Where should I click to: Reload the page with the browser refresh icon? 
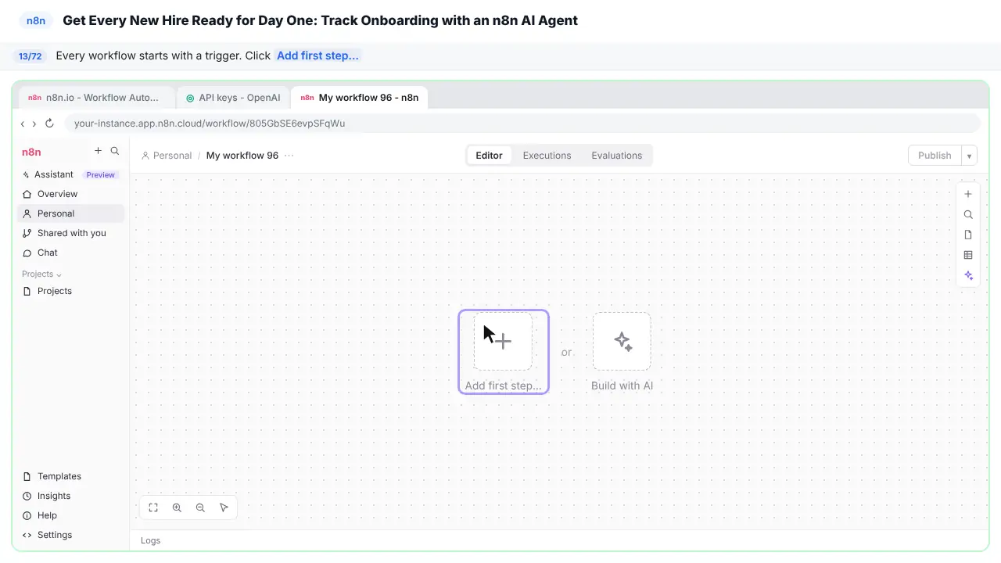(x=49, y=124)
